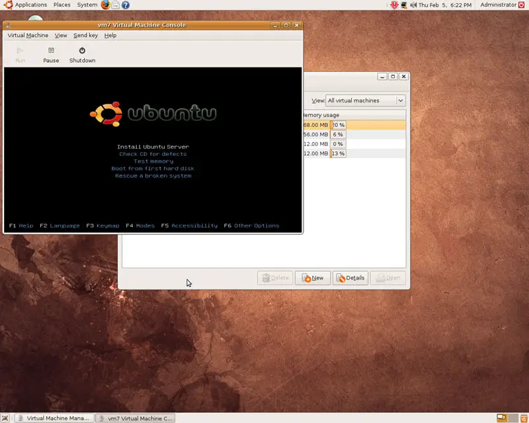Switch to vm7 Virtual Machine Console taskbar entry
Image resolution: width=529 pixels, height=423 pixels.
[x=136, y=418]
